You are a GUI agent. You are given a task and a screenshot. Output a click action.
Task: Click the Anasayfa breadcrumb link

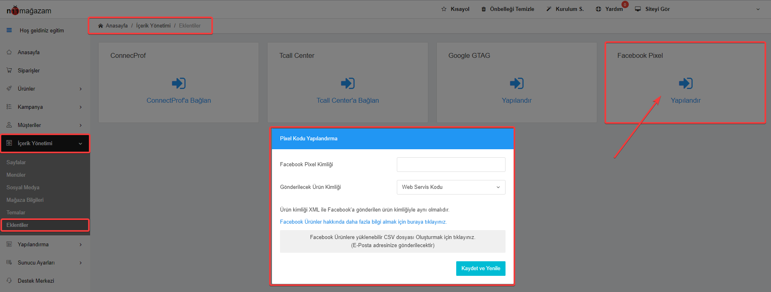117,25
